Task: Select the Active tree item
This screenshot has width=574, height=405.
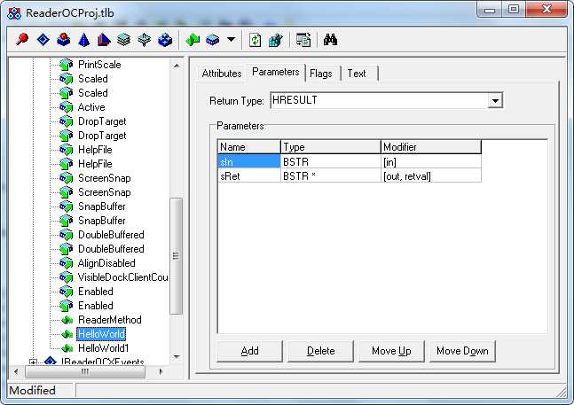Action: (91, 107)
